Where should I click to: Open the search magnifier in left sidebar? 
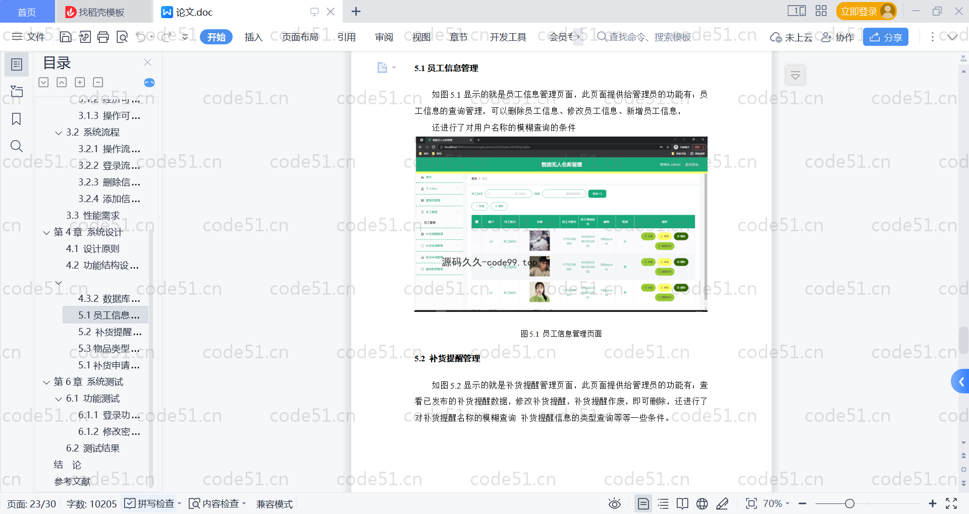click(17, 146)
